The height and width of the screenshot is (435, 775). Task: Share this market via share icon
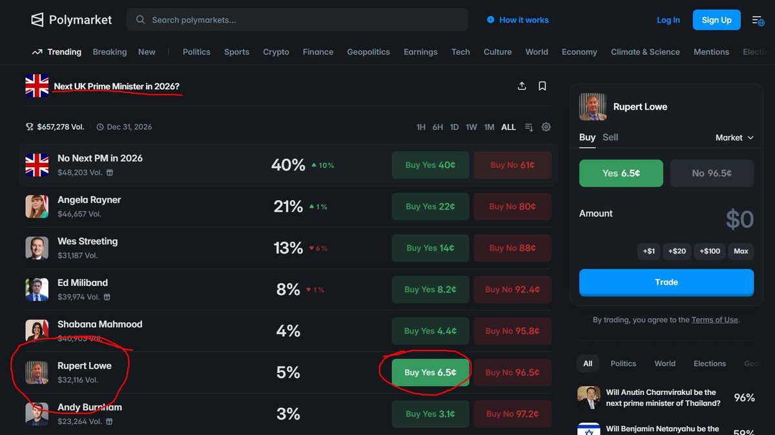click(522, 86)
